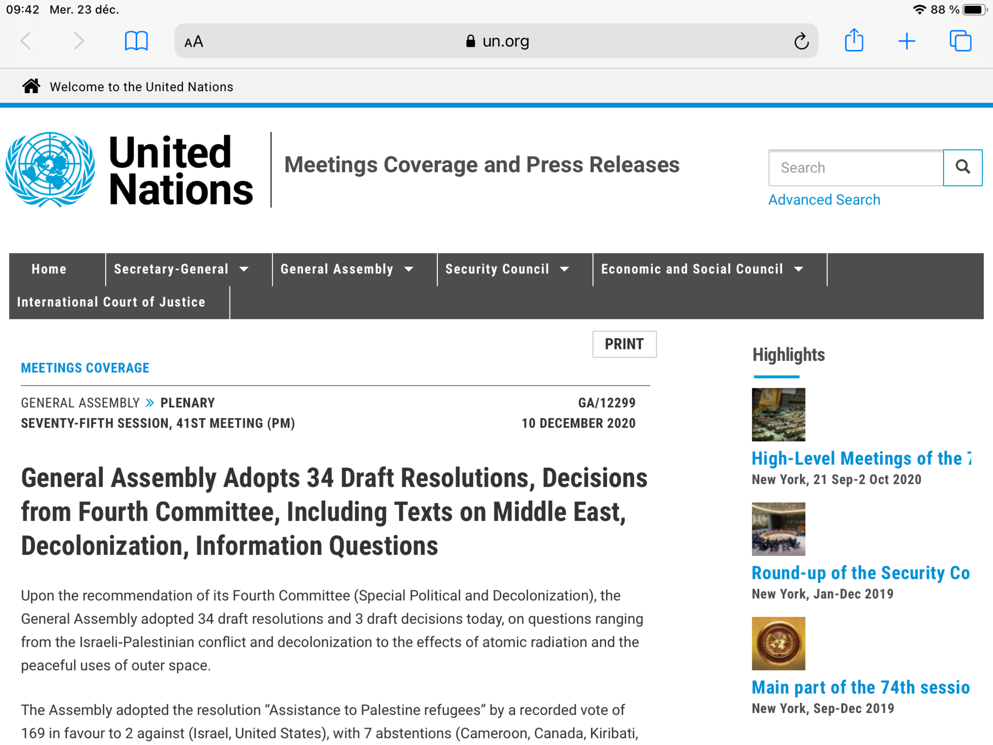Open the share sheet icon
The width and height of the screenshot is (993, 745).
click(854, 41)
